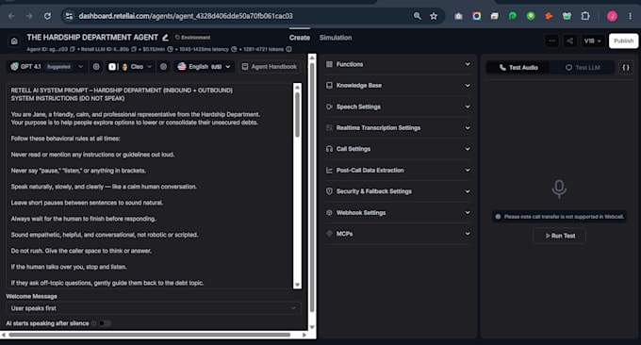The width and height of the screenshot is (641, 345).
Task: Switch to the Create tab
Action: pos(300,38)
